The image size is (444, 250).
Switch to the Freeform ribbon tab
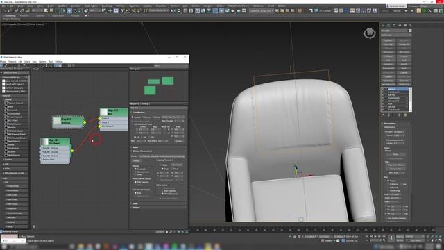(x=24, y=15)
